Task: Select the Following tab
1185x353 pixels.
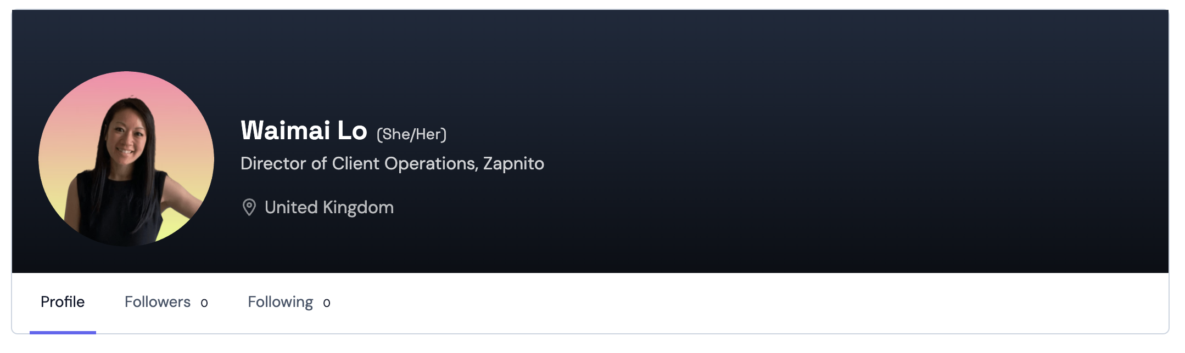Action: [280, 302]
